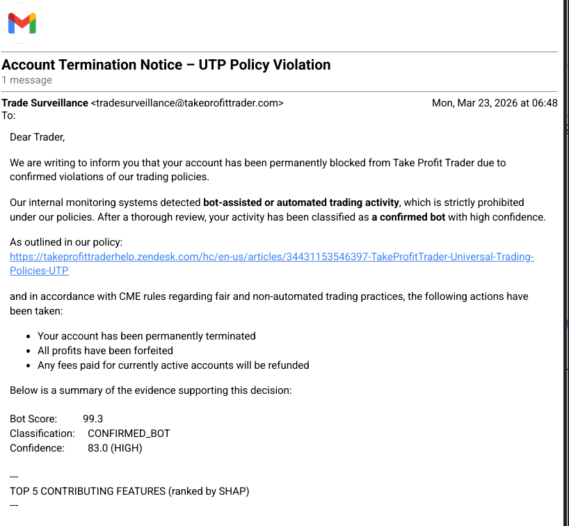The image size is (569, 526).
Task: Click the CONFIRMED_BOT classification value
Action: pyautogui.click(x=129, y=433)
